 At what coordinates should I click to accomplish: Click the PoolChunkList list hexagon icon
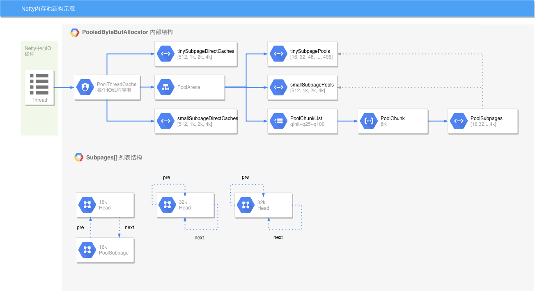click(x=278, y=121)
